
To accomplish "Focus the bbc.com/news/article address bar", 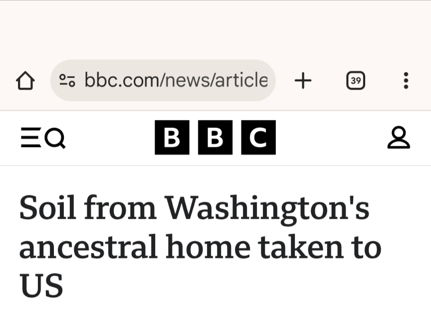I will click(x=176, y=80).
